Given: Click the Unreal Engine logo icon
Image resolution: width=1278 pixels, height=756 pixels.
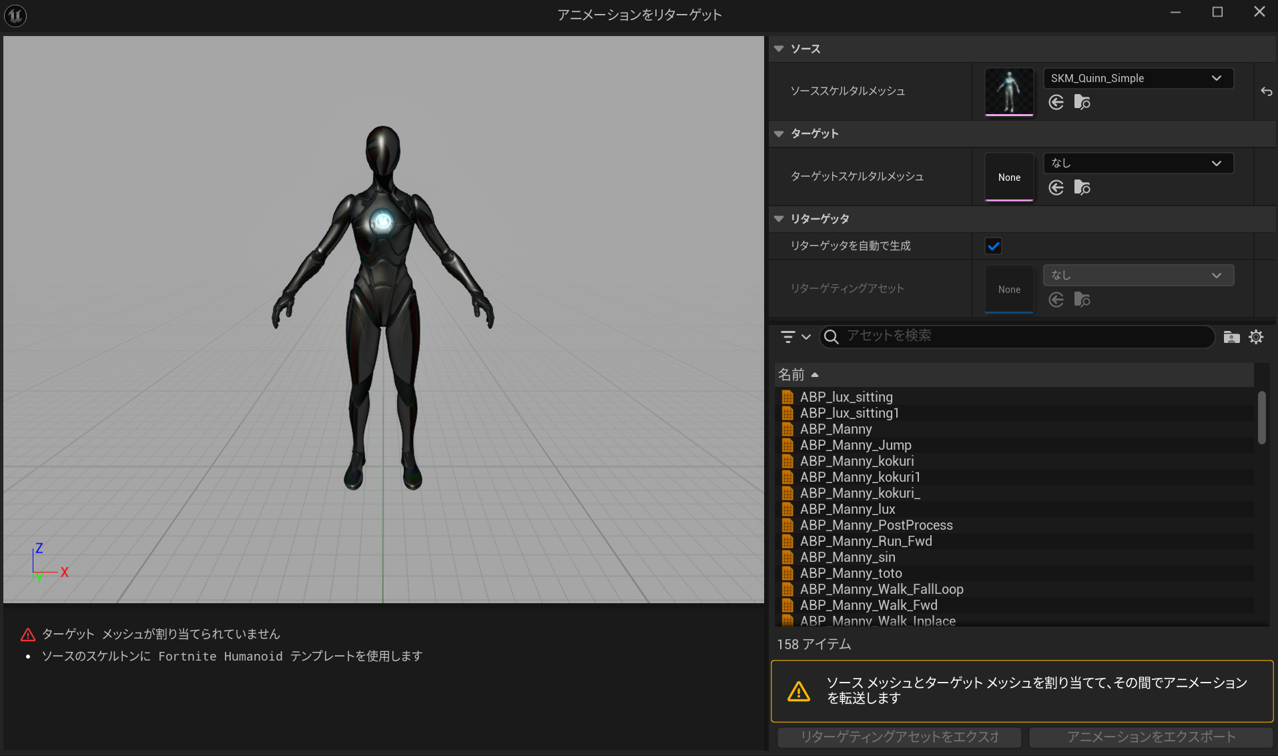Looking at the screenshot, I should [x=15, y=15].
